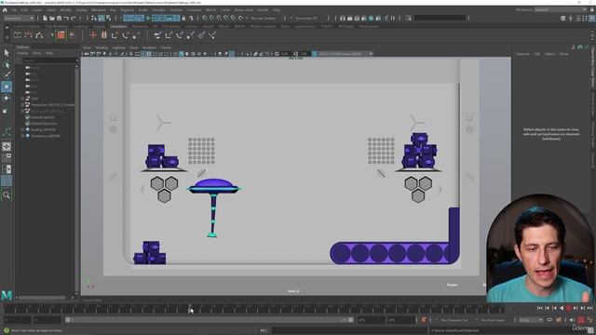Go to start of playback range
The image size is (596, 335).
(540, 308)
